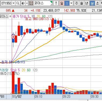Click the green 60 volume average label
This screenshot has width=102, height=101.
(29, 70)
